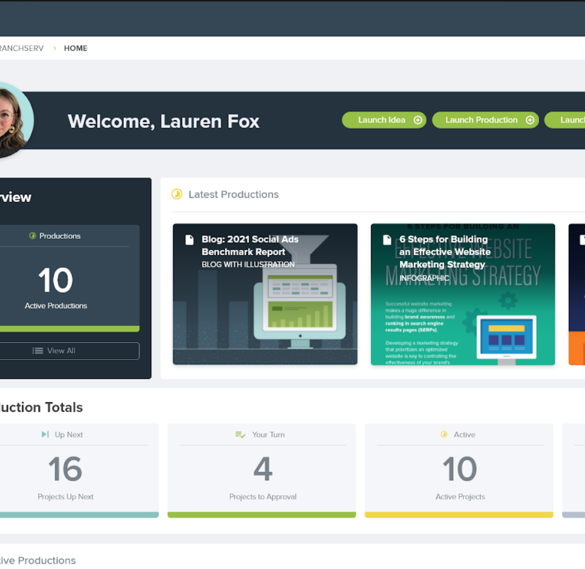This screenshot has height=569, width=585.
Task: Click the Your Turn checklist icon
Action: tap(240, 435)
